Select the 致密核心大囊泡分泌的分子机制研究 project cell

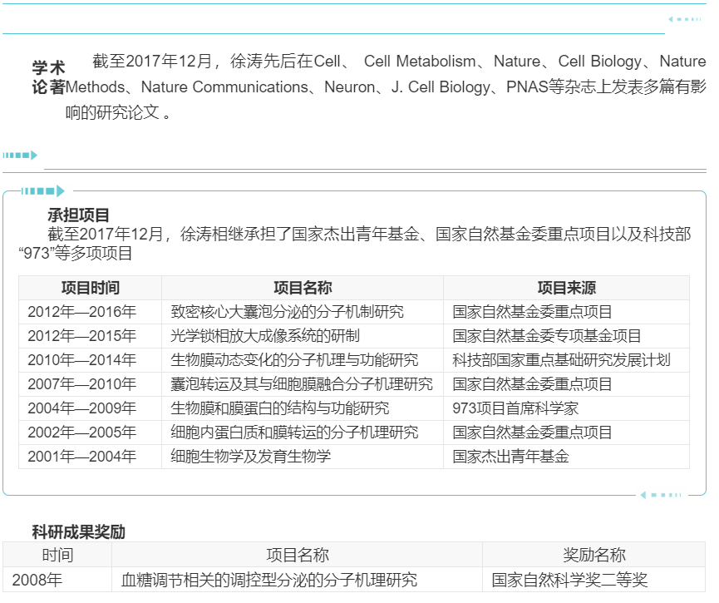coord(287,312)
